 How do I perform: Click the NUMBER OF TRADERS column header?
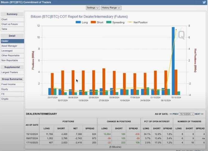189,121
